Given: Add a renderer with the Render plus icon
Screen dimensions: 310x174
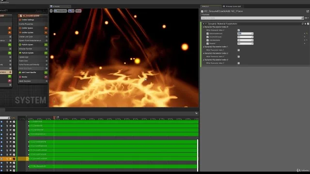Looking at the screenshot, I should pyautogui.click(x=46, y=77).
